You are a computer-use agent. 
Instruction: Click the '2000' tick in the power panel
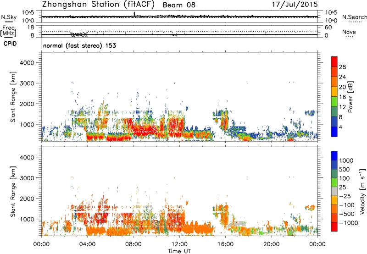27,104
